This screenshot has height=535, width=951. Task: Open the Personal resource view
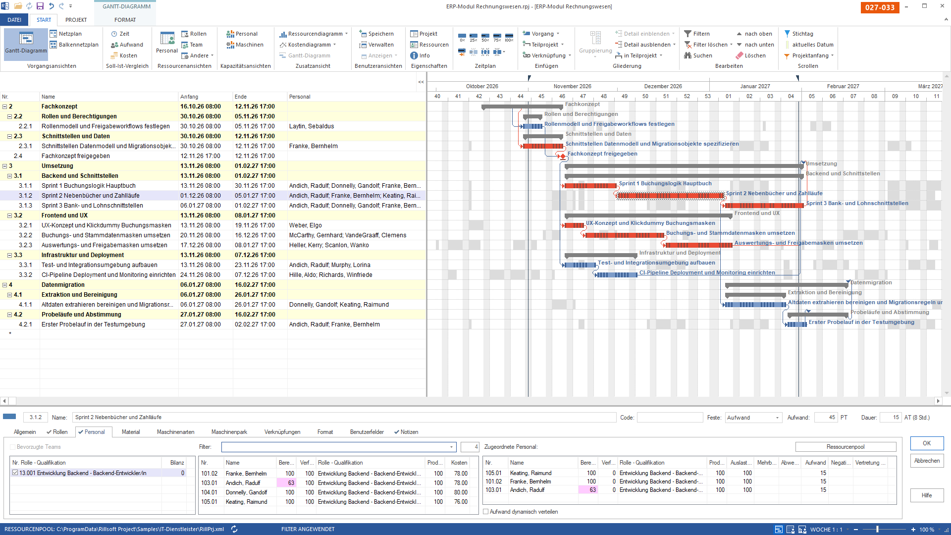(167, 44)
